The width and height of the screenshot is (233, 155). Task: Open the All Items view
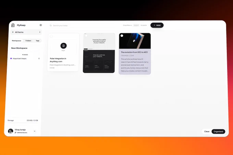(x=26, y=32)
